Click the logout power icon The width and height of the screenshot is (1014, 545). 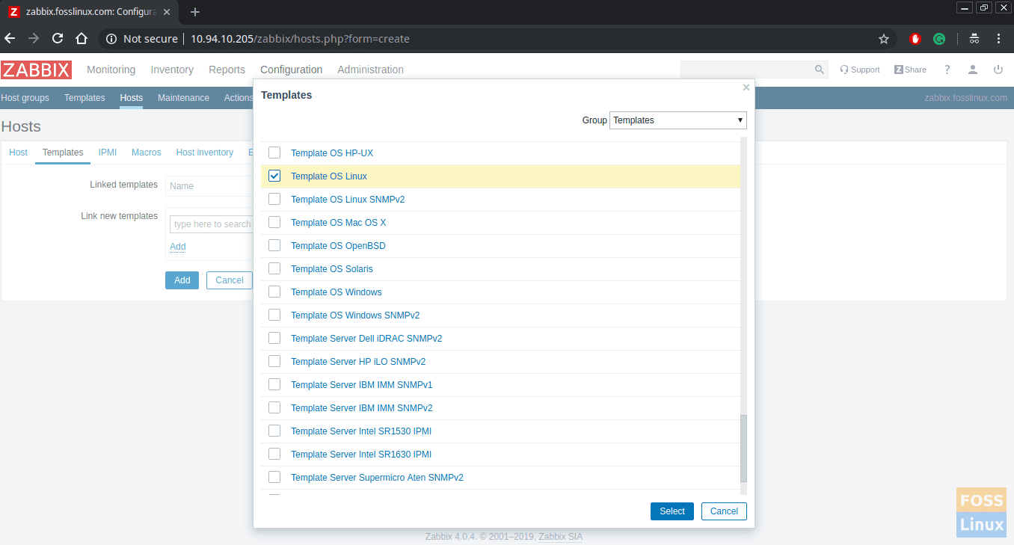point(998,70)
